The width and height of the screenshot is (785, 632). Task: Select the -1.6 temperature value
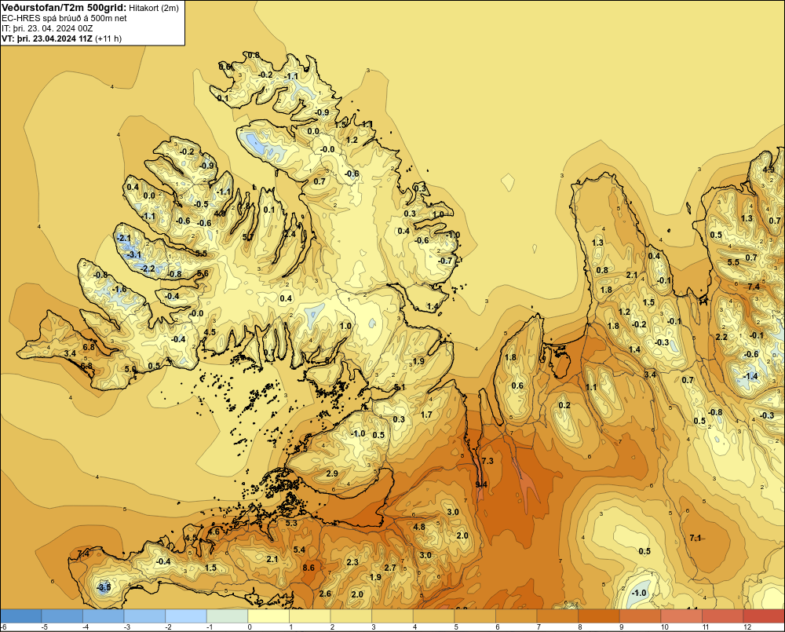(x=119, y=290)
